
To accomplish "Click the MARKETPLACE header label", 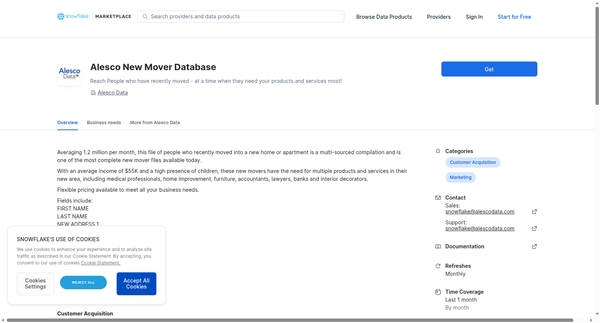I will (x=113, y=17).
